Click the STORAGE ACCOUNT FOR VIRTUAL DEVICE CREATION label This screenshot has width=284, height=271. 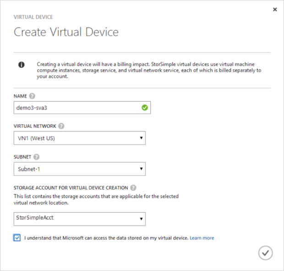(x=71, y=188)
